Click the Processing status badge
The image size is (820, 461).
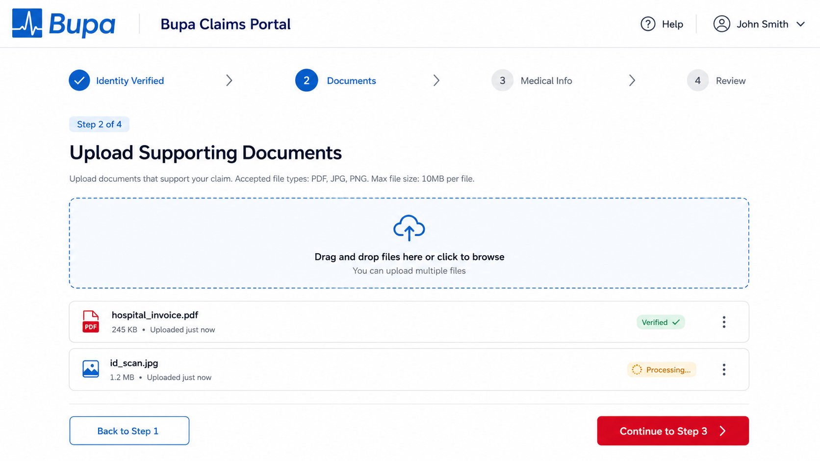pos(662,369)
